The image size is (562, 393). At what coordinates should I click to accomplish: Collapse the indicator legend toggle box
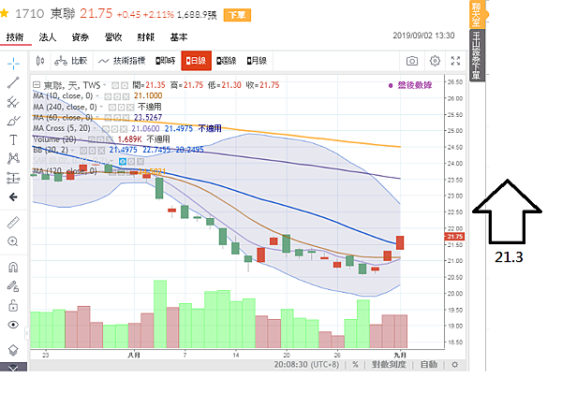[37, 85]
